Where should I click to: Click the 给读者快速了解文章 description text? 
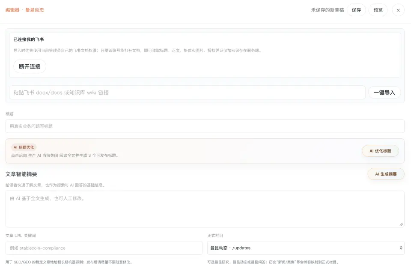point(56,185)
